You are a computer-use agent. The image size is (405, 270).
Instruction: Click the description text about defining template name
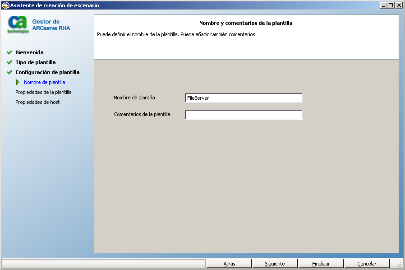[x=177, y=34]
